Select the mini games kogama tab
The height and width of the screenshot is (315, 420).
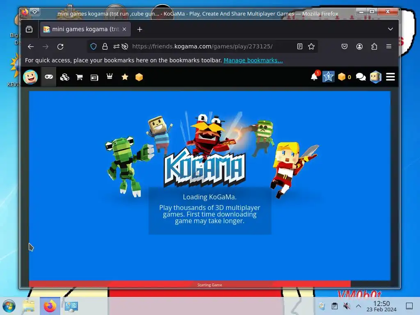click(x=85, y=29)
